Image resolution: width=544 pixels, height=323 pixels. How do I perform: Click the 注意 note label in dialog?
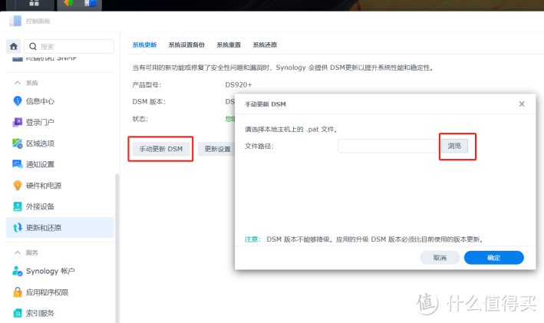pyautogui.click(x=252, y=239)
